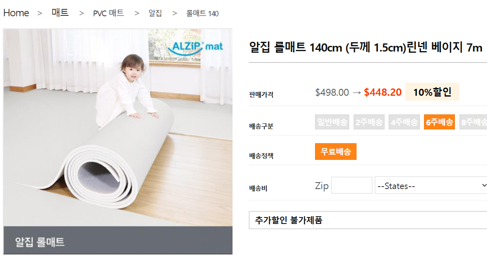Screen dimensions: 487x271
Task: Navigate to PVC 매트 breadcrumb
Action: pyautogui.click(x=108, y=13)
